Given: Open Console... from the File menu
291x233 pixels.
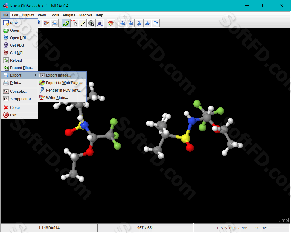Looking at the screenshot, I should point(20,91).
